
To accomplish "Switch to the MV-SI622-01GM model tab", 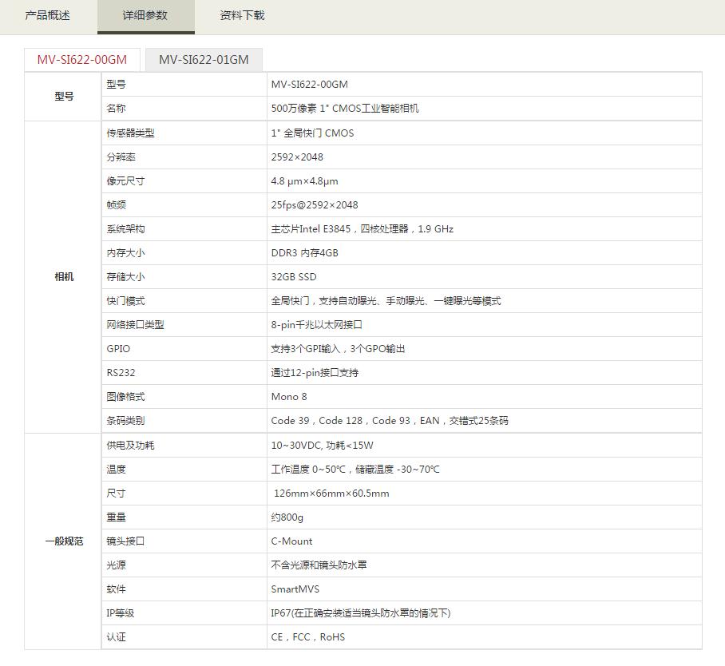I will click(x=204, y=60).
